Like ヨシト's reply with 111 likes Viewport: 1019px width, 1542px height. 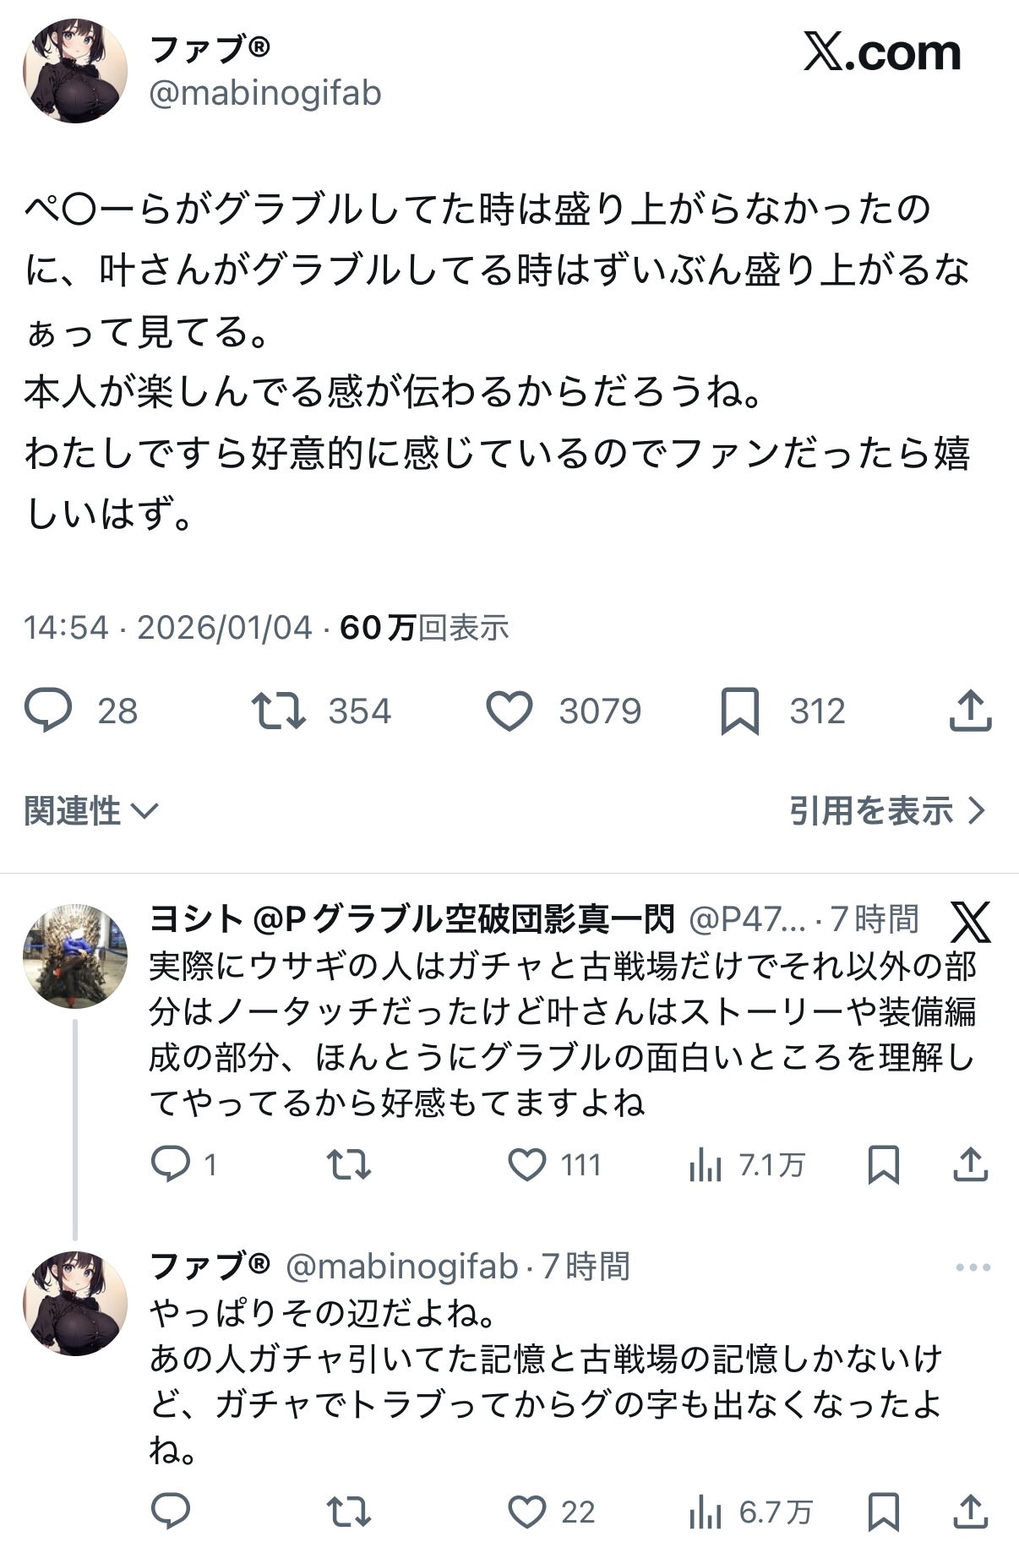[x=527, y=1165]
